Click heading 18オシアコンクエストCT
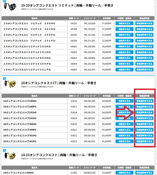The image size is (157, 175). pyautogui.click(x=59, y=83)
